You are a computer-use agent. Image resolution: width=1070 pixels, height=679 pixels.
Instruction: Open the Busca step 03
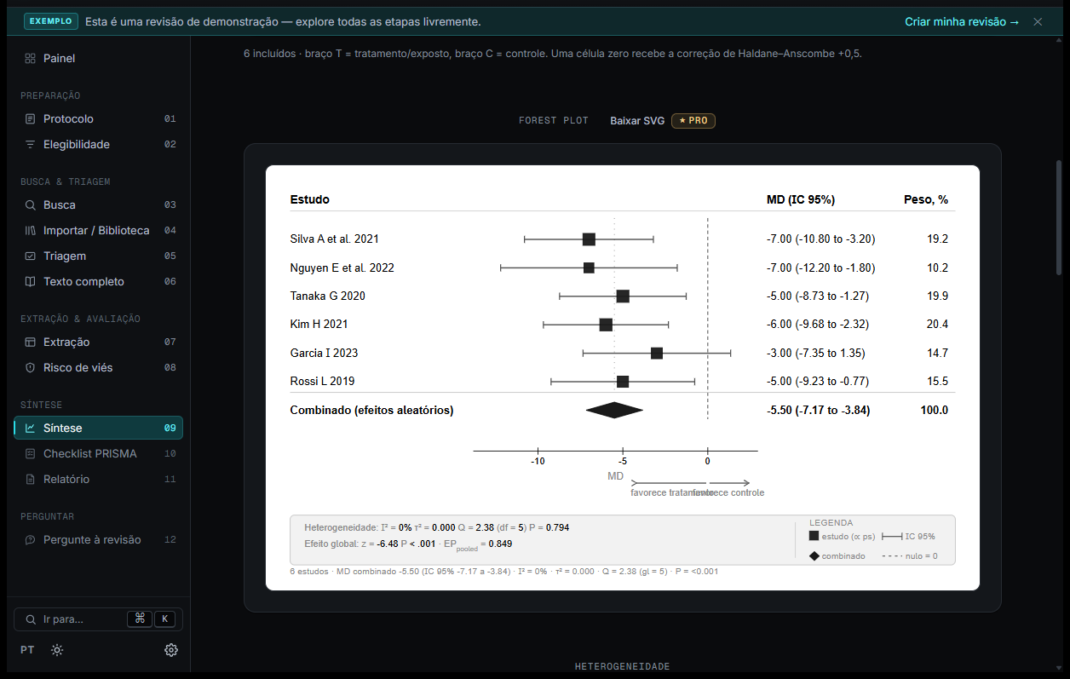[x=98, y=205]
